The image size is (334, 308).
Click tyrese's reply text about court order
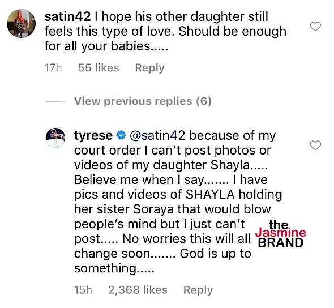tap(178, 202)
